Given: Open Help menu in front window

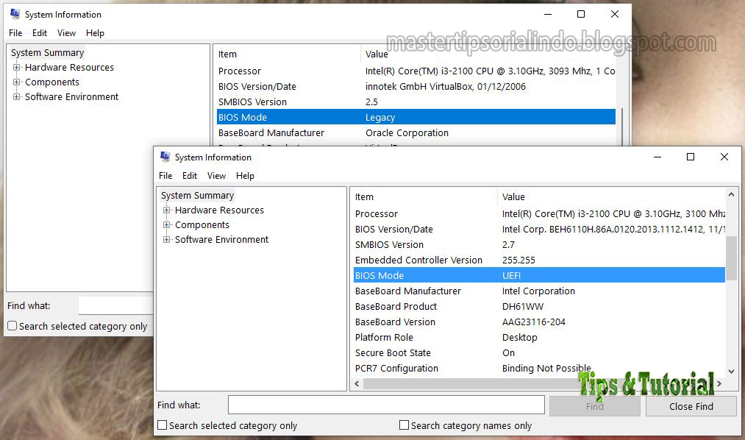Looking at the screenshot, I should point(245,176).
